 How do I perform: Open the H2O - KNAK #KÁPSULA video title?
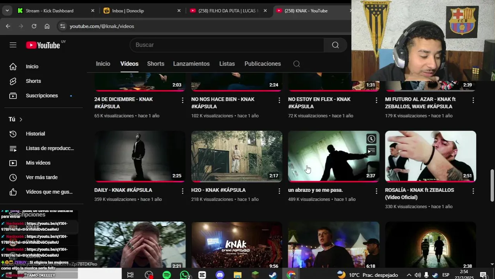pyautogui.click(x=218, y=190)
